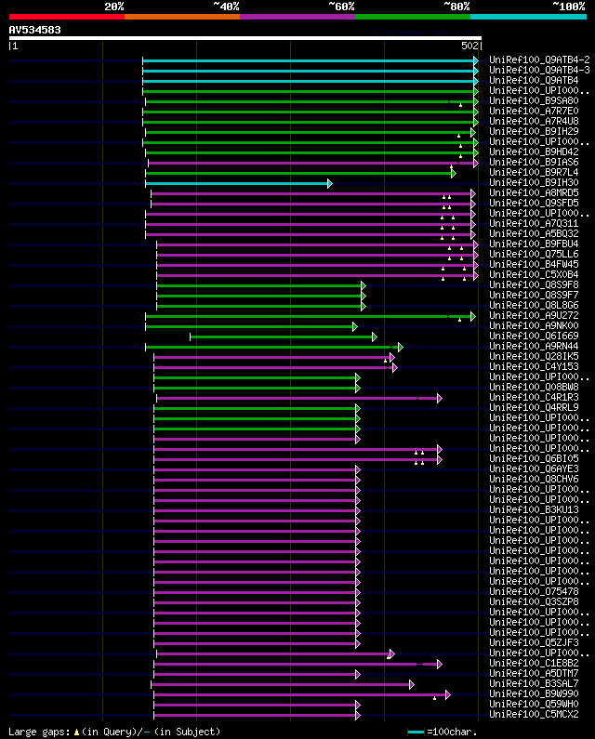Click the arrowhead ending the B3SAL7 bar
The image size is (595, 739).
pyautogui.click(x=412, y=684)
